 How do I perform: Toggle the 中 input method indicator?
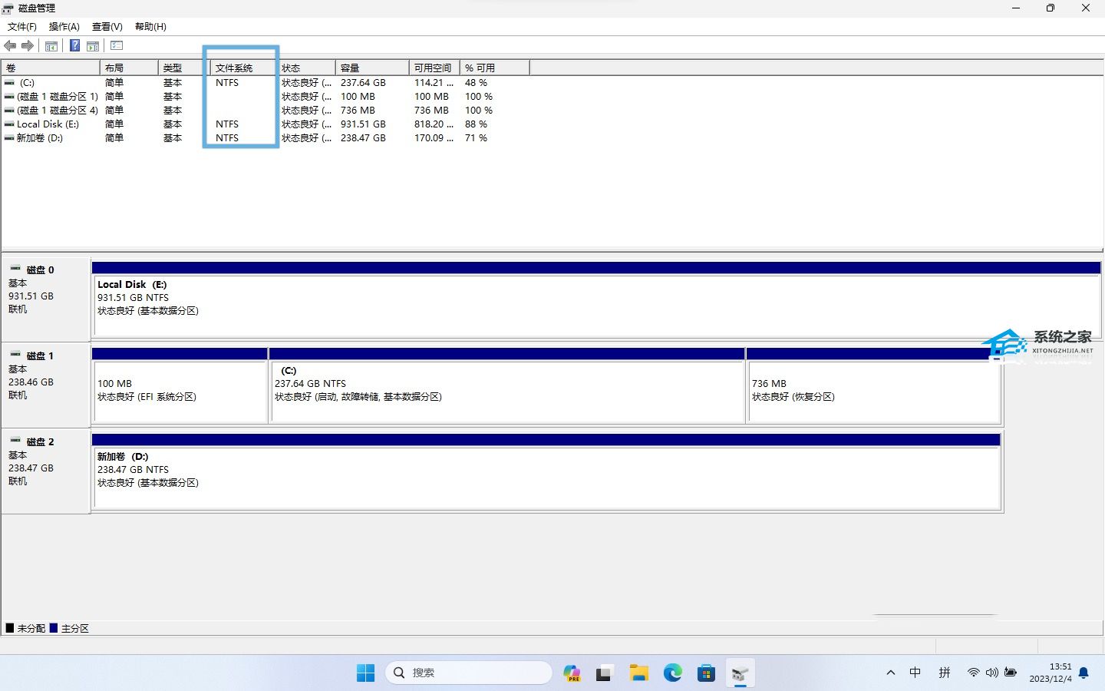point(915,673)
